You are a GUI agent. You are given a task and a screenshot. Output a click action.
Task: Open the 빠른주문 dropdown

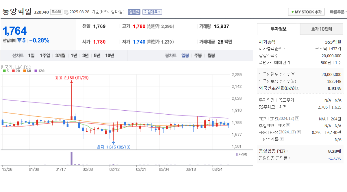pyautogui.click(x=338, y=12)
